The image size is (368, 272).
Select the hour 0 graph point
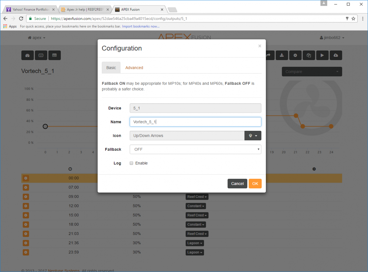(x=45, y=126)
